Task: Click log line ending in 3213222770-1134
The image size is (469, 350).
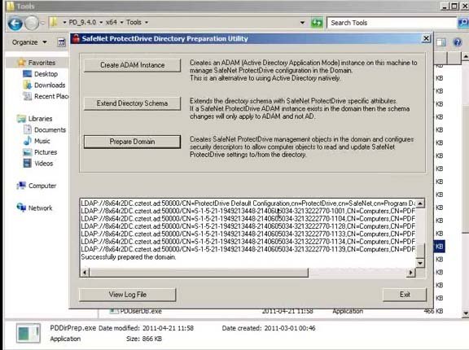Action: (248, 242)
